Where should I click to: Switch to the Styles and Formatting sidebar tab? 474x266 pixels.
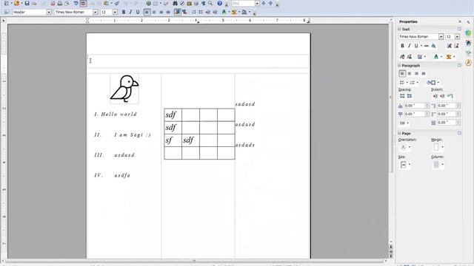coord(468,43)
